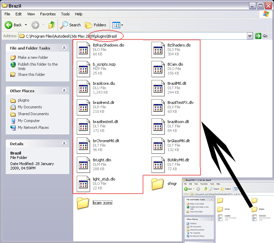Open the Search pane
Viewport: 274px width, 243px height.
71,25
